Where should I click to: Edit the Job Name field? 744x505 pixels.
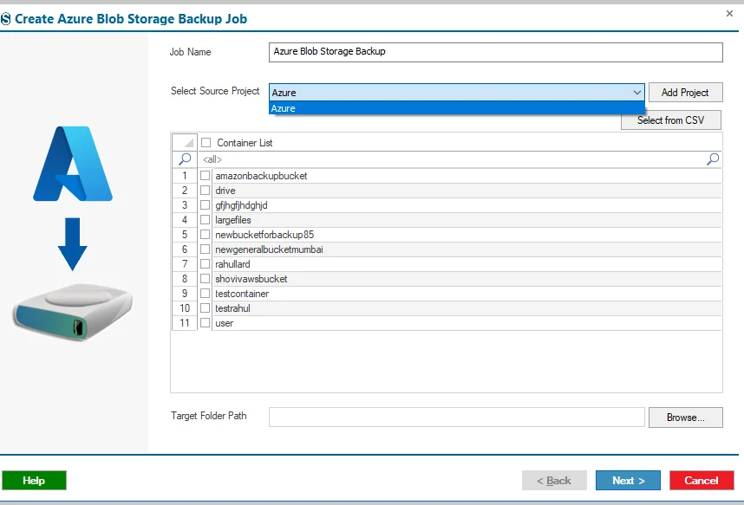(496, 52)
